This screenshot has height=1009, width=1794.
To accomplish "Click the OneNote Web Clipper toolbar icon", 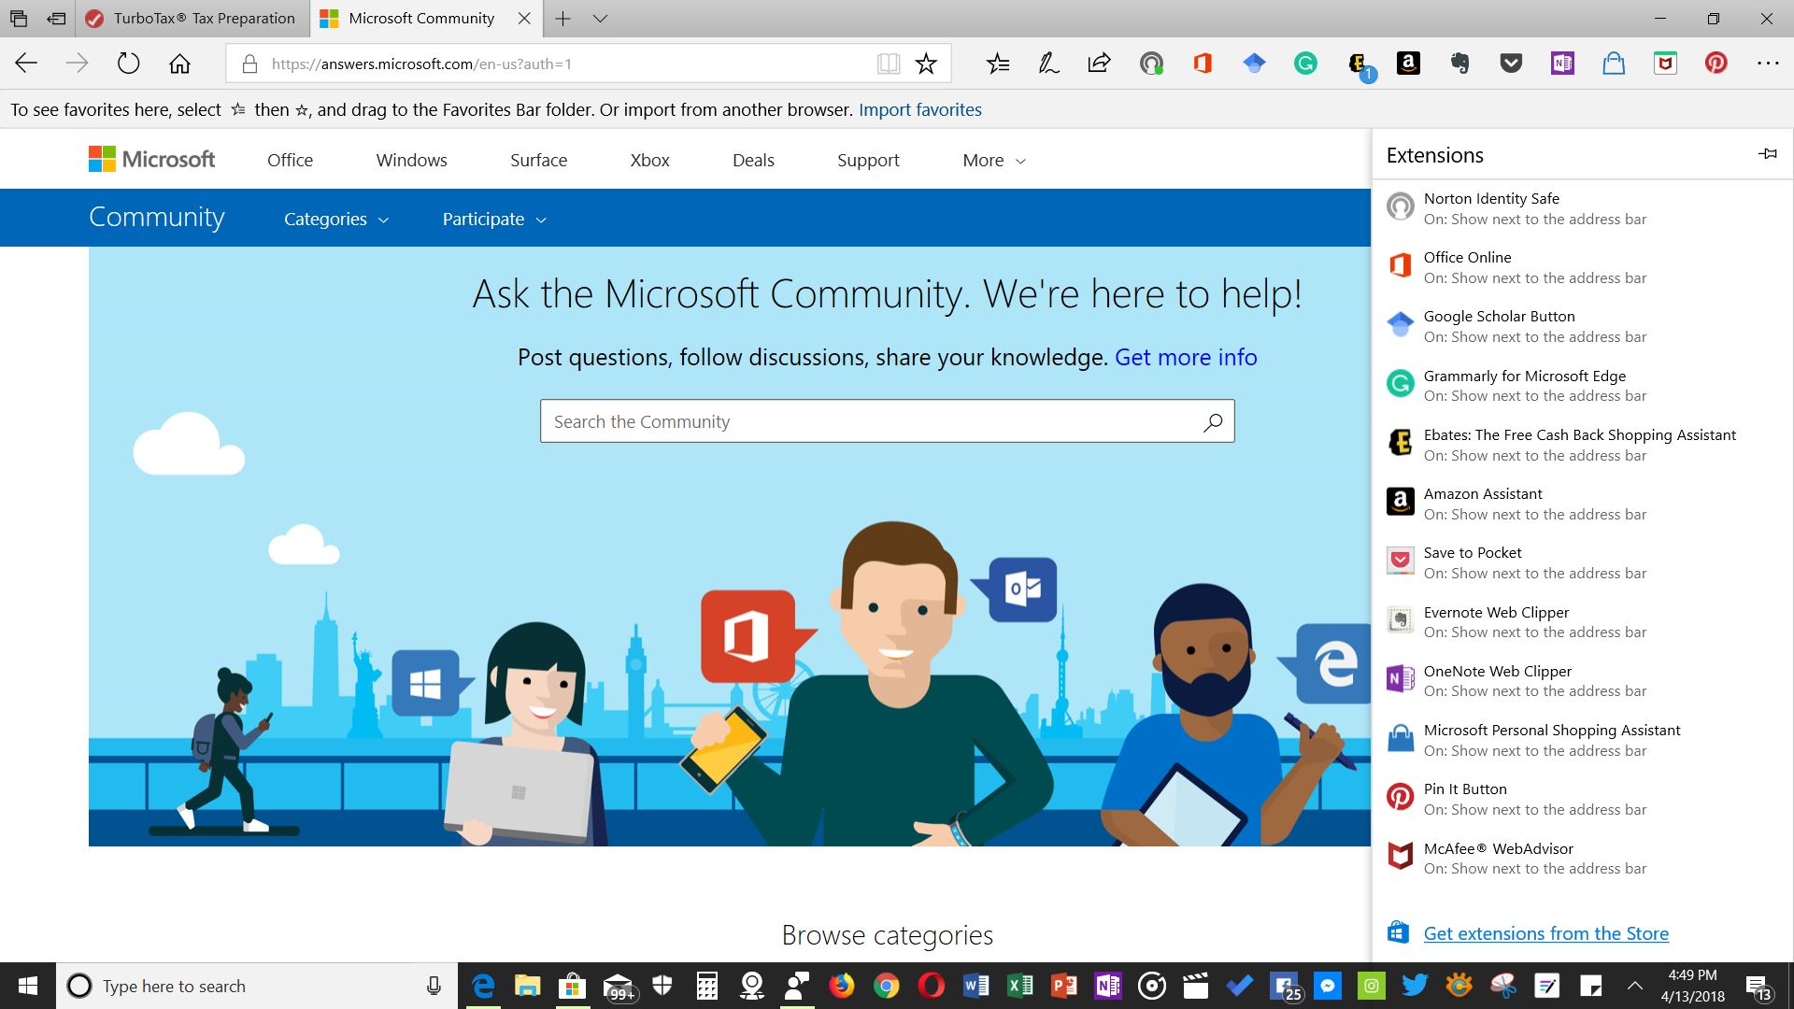I will tap(1562, 64).
